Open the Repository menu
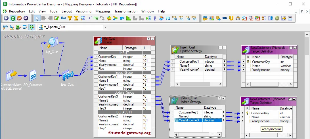 point(17,11)
